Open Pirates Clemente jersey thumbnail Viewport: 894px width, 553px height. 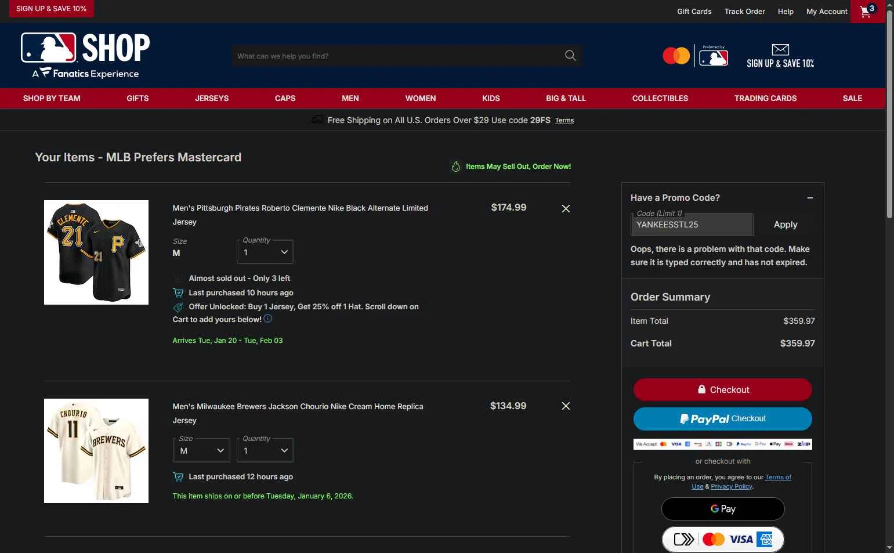click(x=96, y=252)
